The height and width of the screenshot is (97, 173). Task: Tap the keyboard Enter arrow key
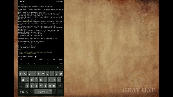click(x=60, y=92)
